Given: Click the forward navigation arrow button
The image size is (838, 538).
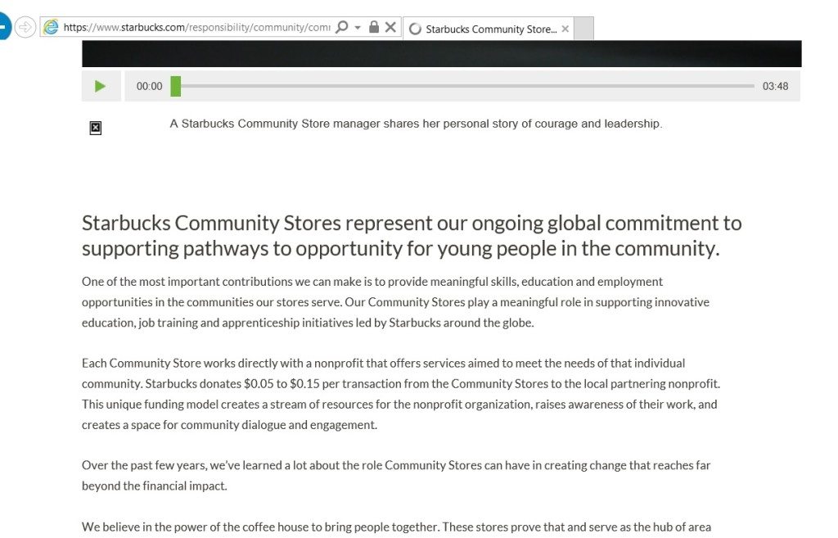Looking at the screenshot, I should click(x=25, y=27).
